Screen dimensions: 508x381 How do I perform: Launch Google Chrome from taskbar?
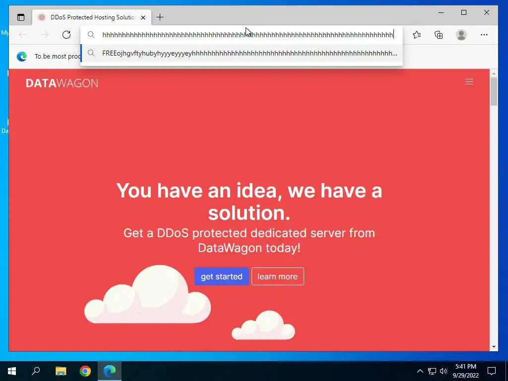(x=85, y=371)
